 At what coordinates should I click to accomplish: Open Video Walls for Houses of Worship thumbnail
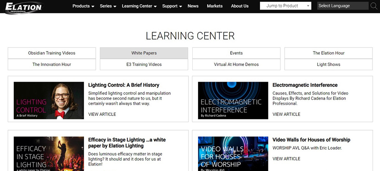pos(233,154)
